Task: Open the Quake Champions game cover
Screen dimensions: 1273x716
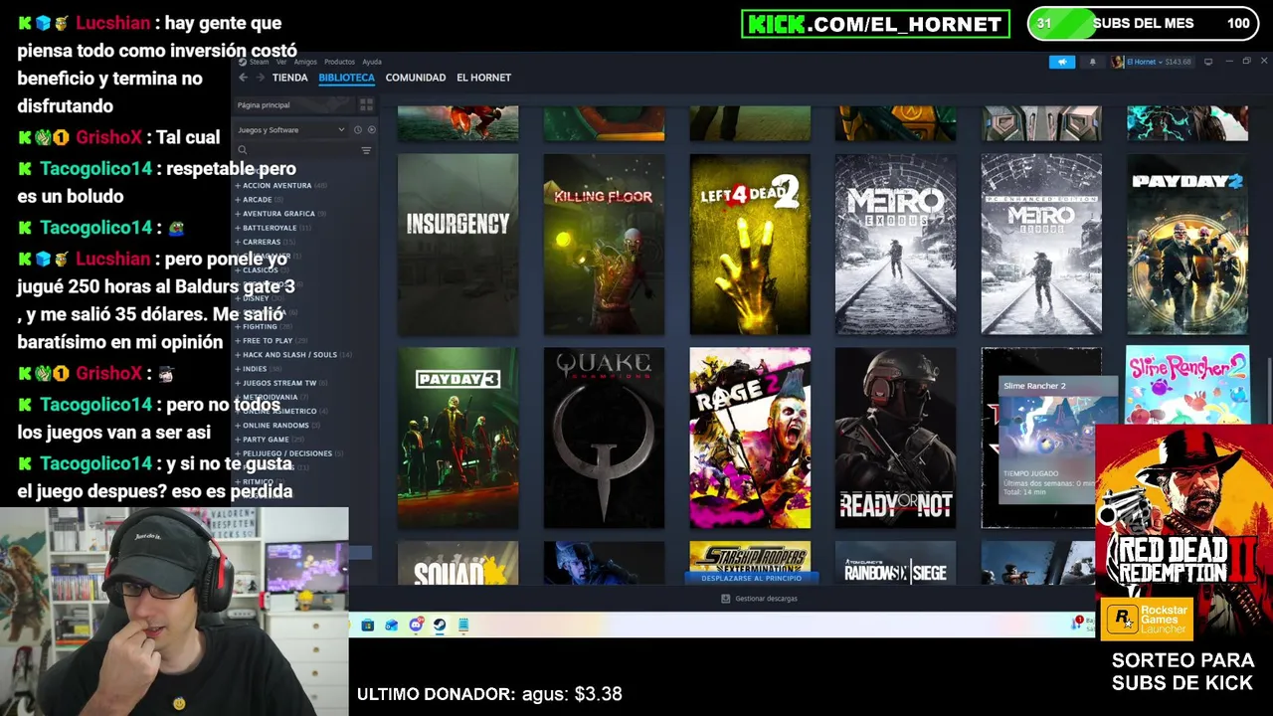Action: tap(604, 438)
